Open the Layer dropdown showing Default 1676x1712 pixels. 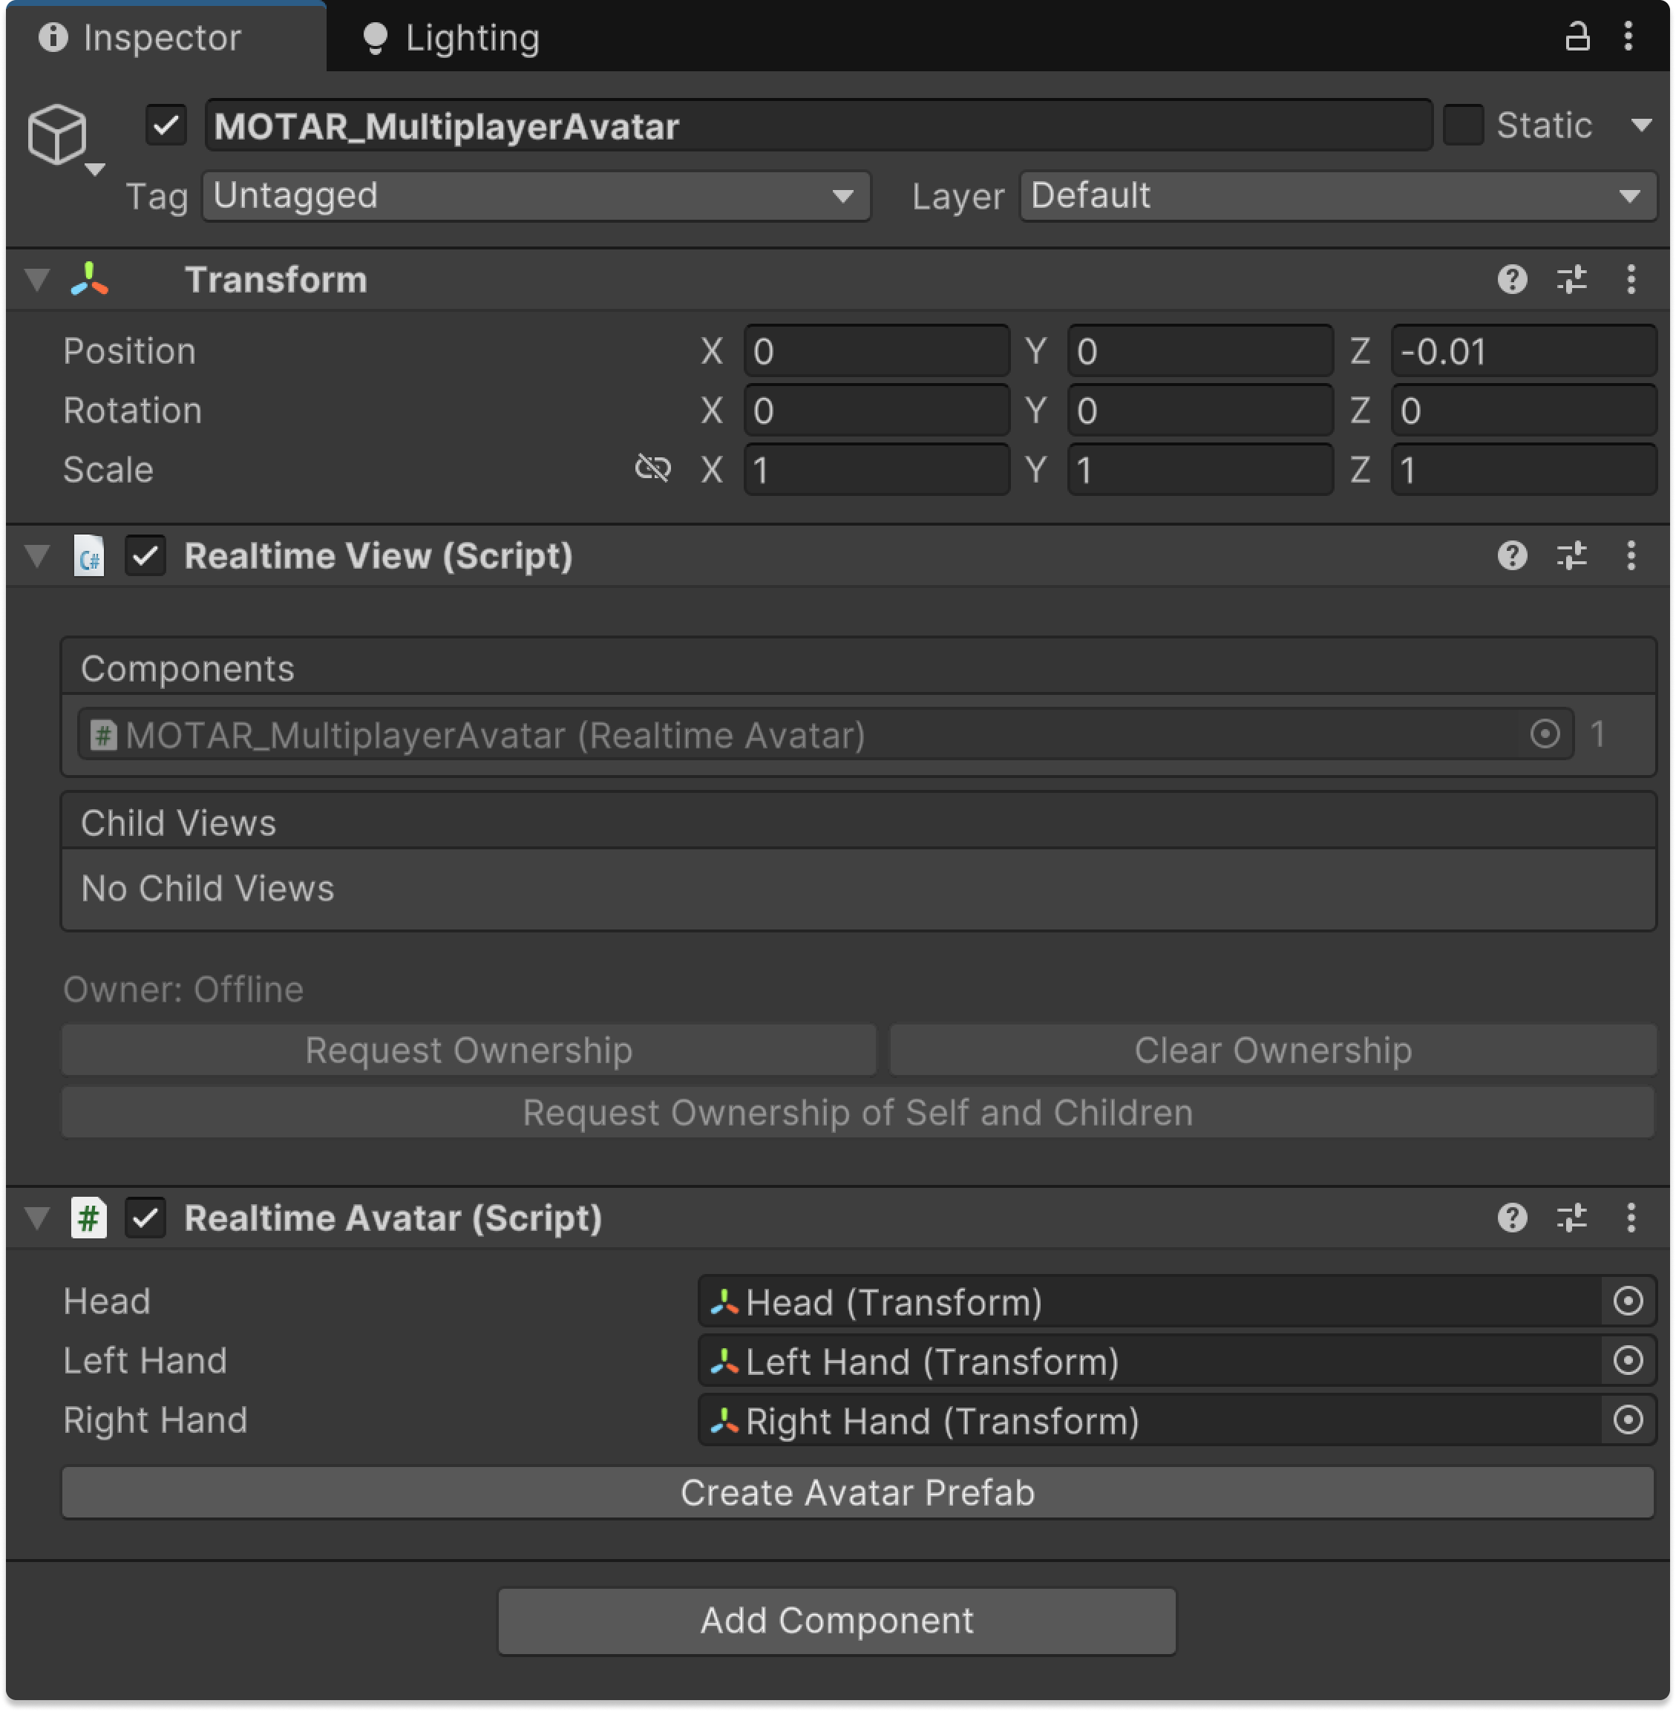coord(1337,195)
